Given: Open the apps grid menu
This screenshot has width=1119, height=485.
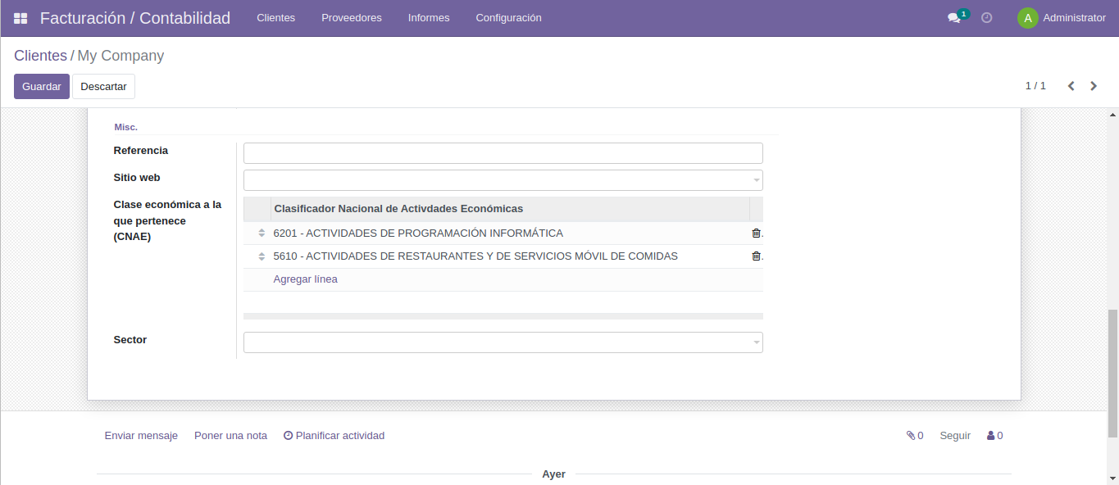Looking at the screenshot, I should point(20,17).
